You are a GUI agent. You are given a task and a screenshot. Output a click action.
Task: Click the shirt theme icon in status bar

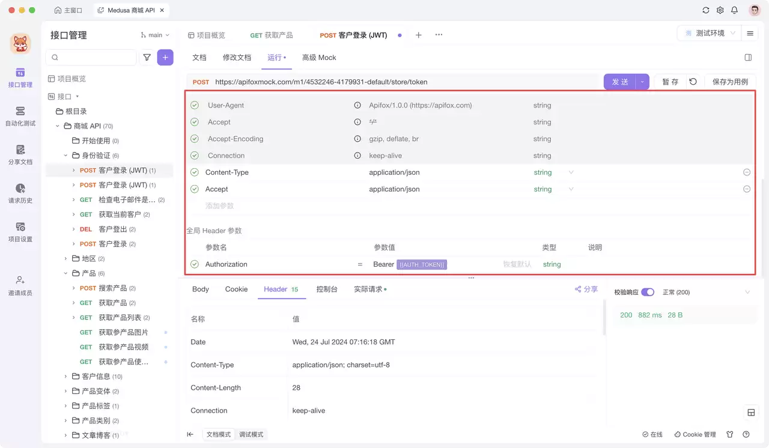[x=730, y=434]
